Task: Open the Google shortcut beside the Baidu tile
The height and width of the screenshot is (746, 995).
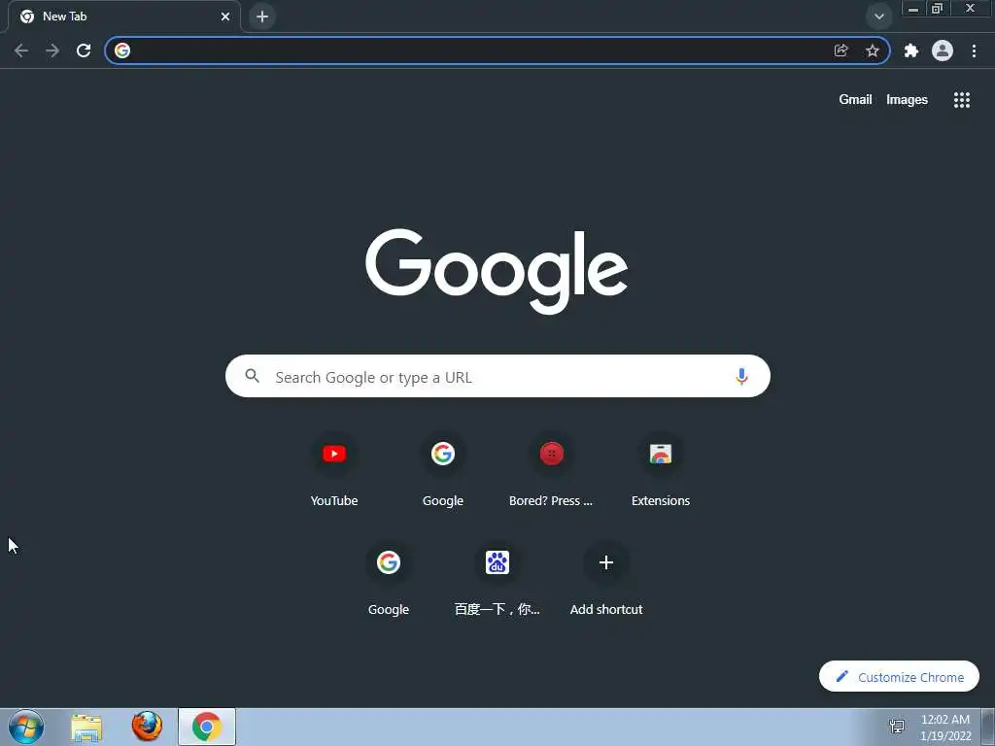Action: [389, 579]
